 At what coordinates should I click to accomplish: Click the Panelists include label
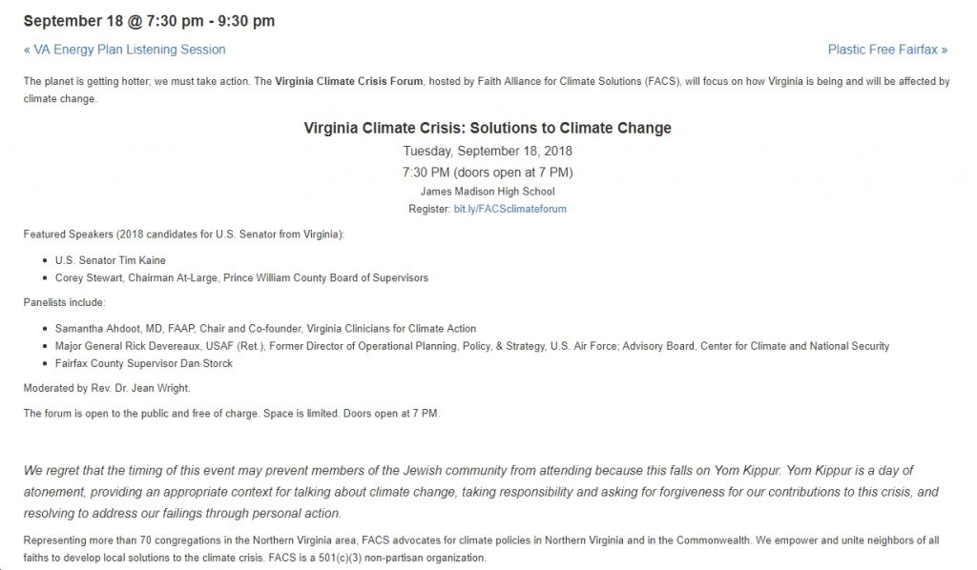pos(65,302)
